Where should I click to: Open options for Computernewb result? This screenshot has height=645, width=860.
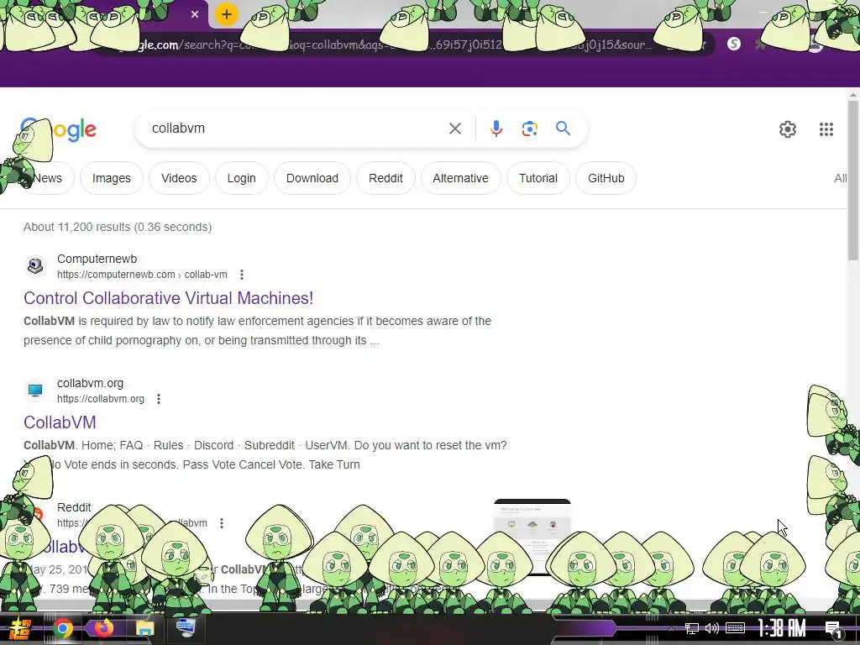[x=241, y=275]
